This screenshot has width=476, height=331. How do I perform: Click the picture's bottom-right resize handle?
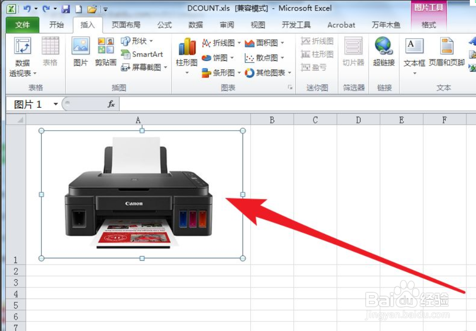tap(243, 258)
